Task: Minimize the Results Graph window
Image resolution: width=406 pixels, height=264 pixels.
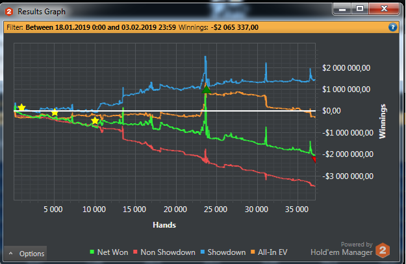Action: coord(342,9)
